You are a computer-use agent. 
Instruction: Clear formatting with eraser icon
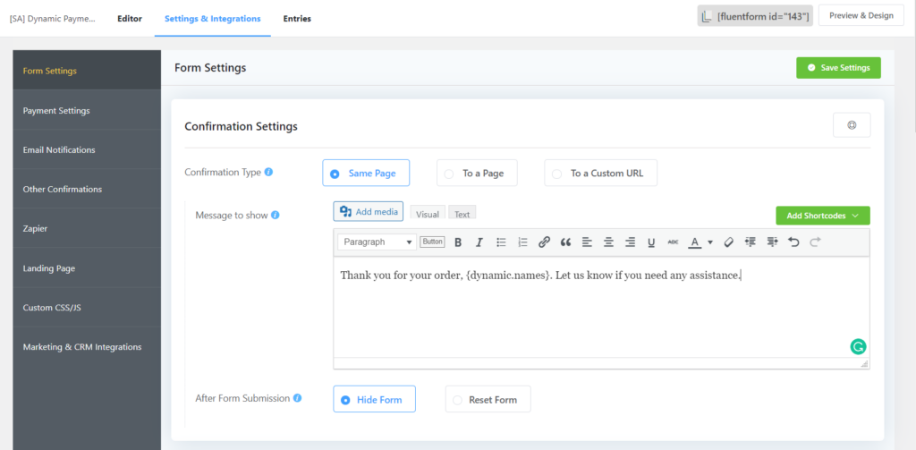click(728, 242)
